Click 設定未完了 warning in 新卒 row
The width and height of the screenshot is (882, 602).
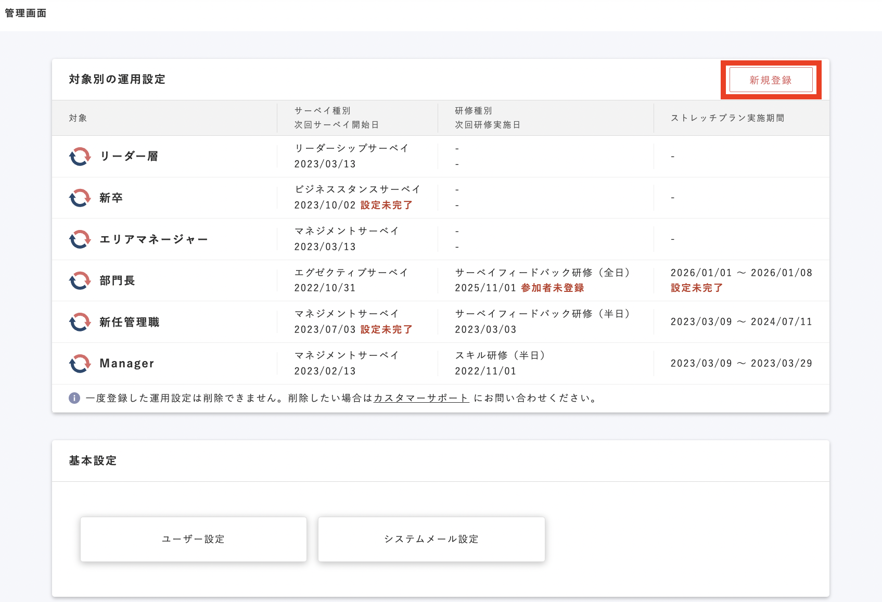[x=387, y=205]
